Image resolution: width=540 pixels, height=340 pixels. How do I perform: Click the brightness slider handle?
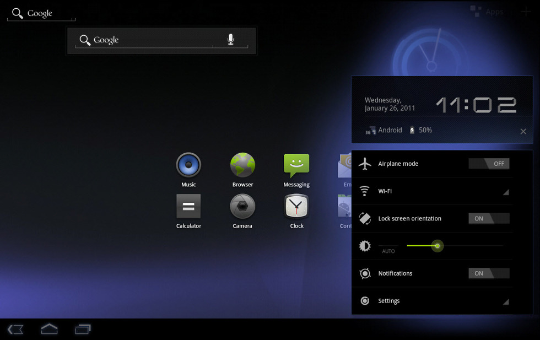pyautogui.click(x=438, y=246)
